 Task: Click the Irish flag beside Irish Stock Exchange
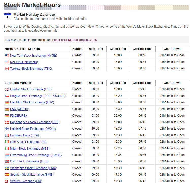point(7,142)
